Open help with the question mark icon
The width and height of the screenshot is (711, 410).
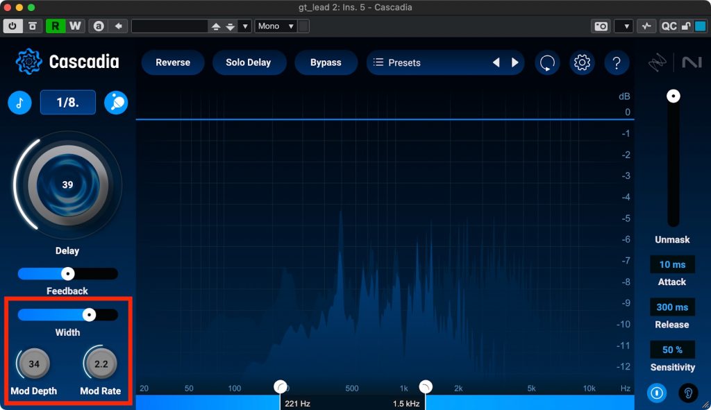pos(617,62)
